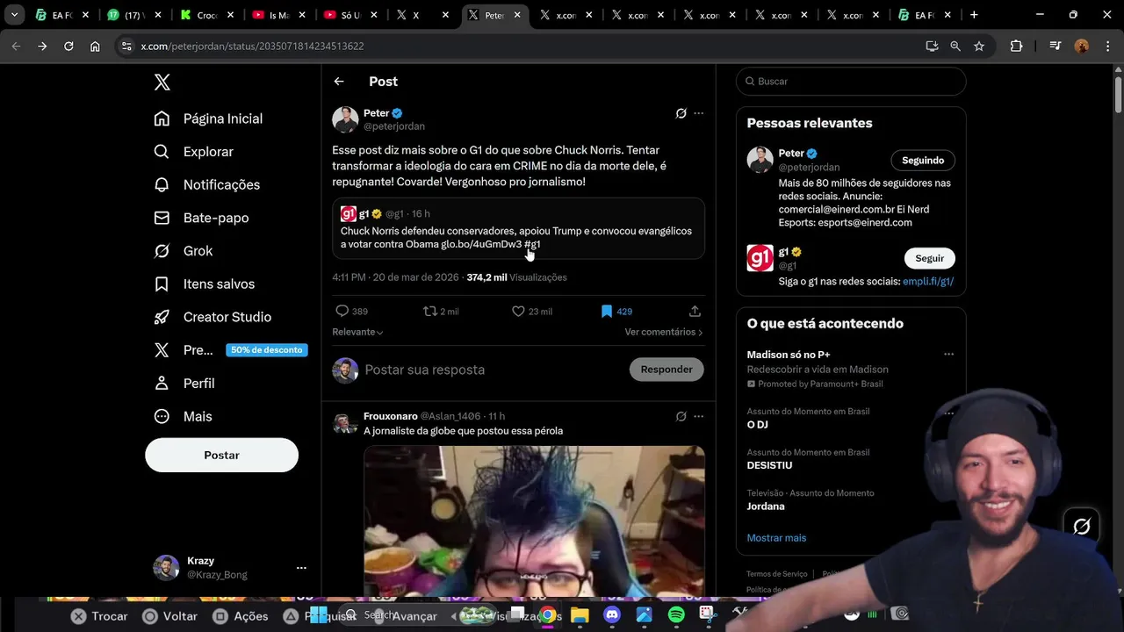Click Grok explain icon on Peter's post
The width and height of the screenshot is (1124, 632).
[x=681, y=113]
